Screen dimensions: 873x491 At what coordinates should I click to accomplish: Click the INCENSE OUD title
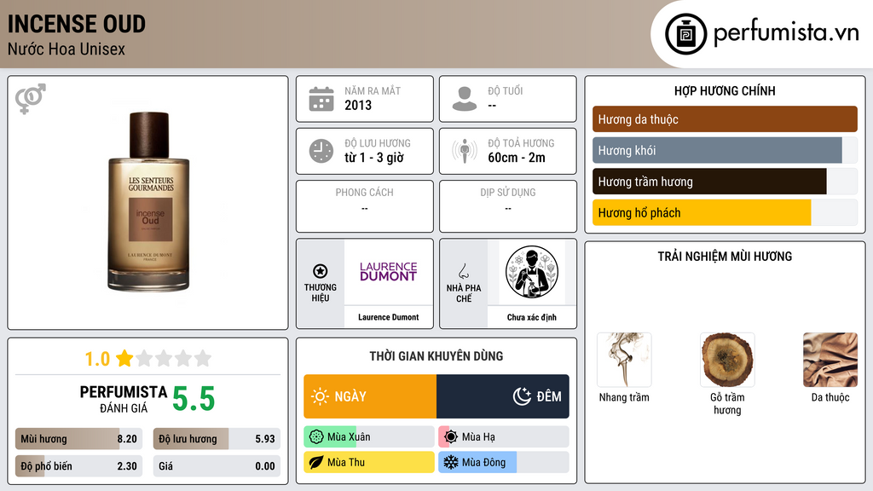(77, 24)
